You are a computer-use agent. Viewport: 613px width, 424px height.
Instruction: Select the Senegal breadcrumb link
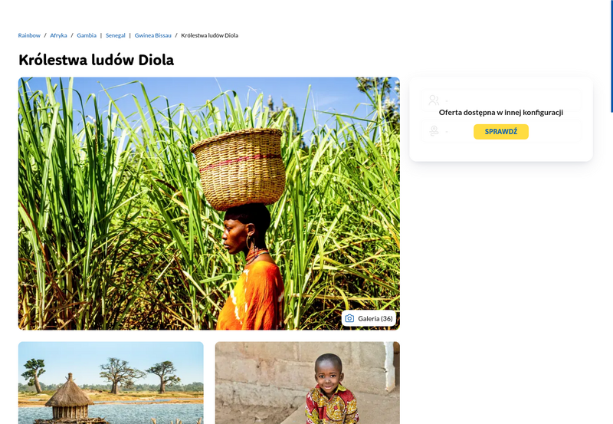[116, 35]
